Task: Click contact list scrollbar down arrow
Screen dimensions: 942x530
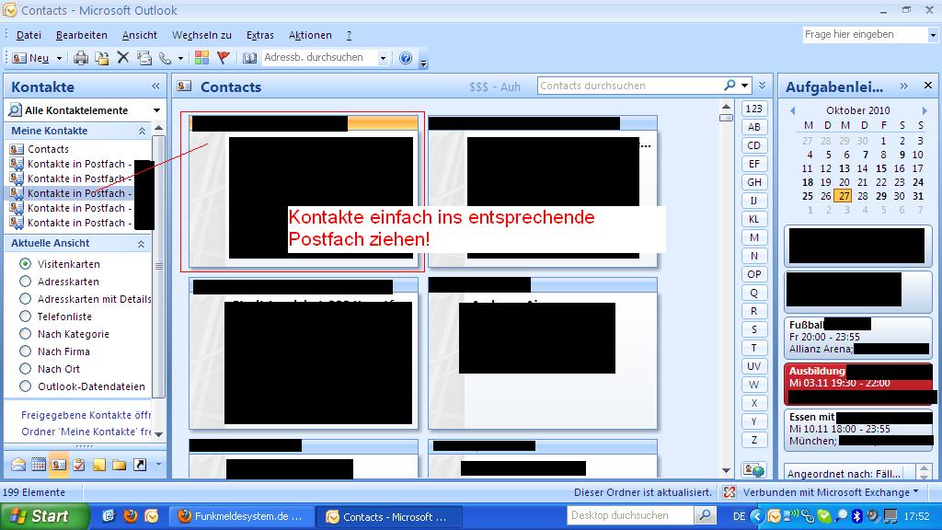Action: click(727, 470)
